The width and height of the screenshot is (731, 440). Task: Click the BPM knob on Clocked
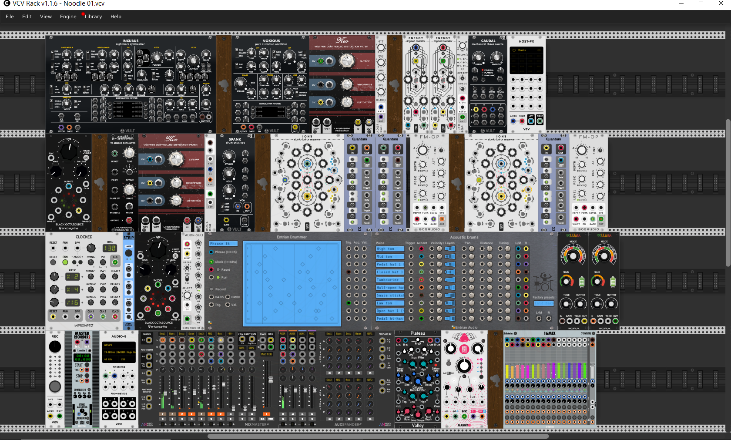tap(91, 248)
